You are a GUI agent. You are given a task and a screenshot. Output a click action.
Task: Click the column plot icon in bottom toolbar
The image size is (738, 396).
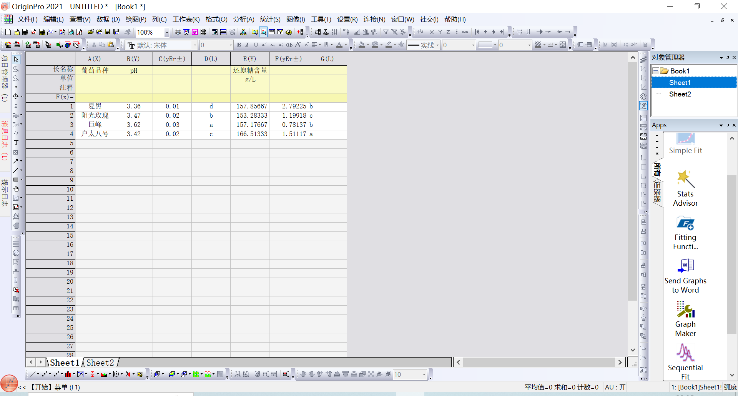click(68, 374)
